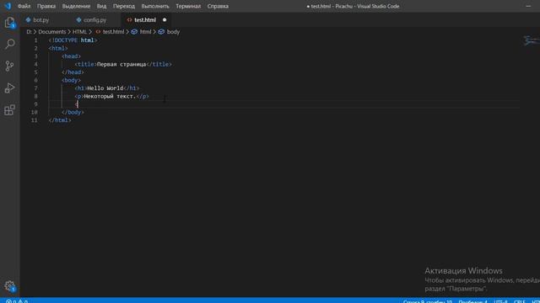Open the Выделение menu

pos(76,6)
